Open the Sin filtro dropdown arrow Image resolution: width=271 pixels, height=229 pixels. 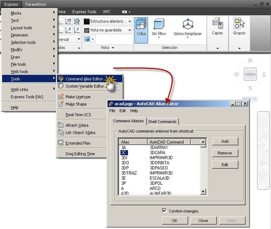(x=159, y=37)
